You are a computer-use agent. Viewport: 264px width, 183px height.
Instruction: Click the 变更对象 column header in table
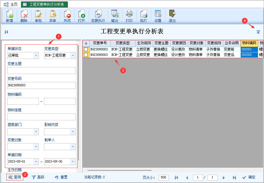197,43
